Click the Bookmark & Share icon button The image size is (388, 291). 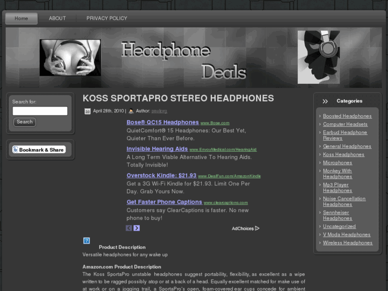click(x=39, y=150)
